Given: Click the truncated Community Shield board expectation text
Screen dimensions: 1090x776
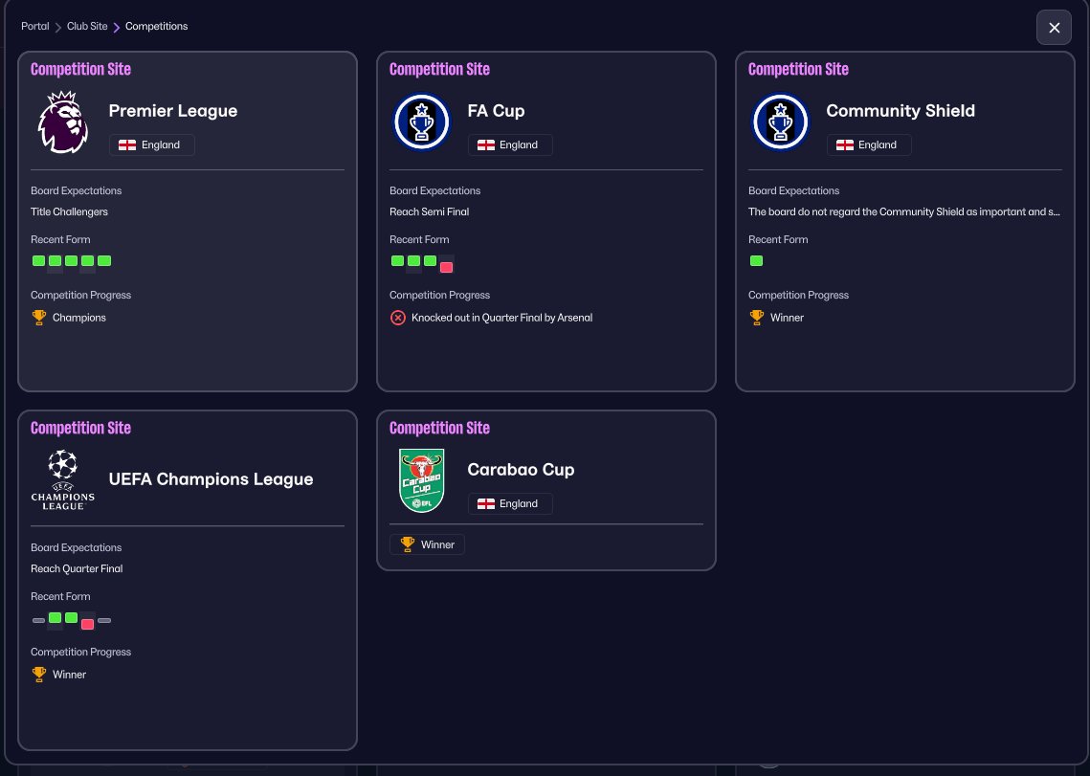Looking at the screenshot, I should 903,211.
